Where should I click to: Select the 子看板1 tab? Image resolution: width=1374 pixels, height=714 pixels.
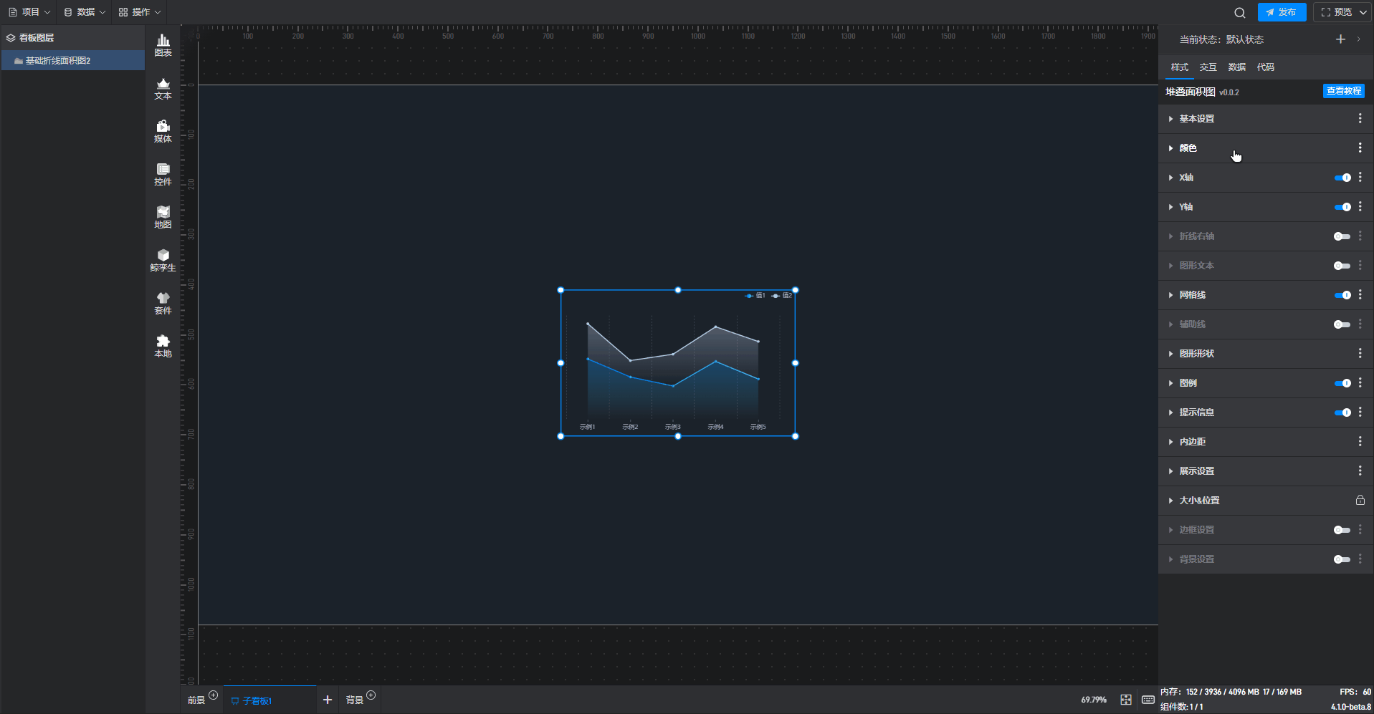click(269, 700)
